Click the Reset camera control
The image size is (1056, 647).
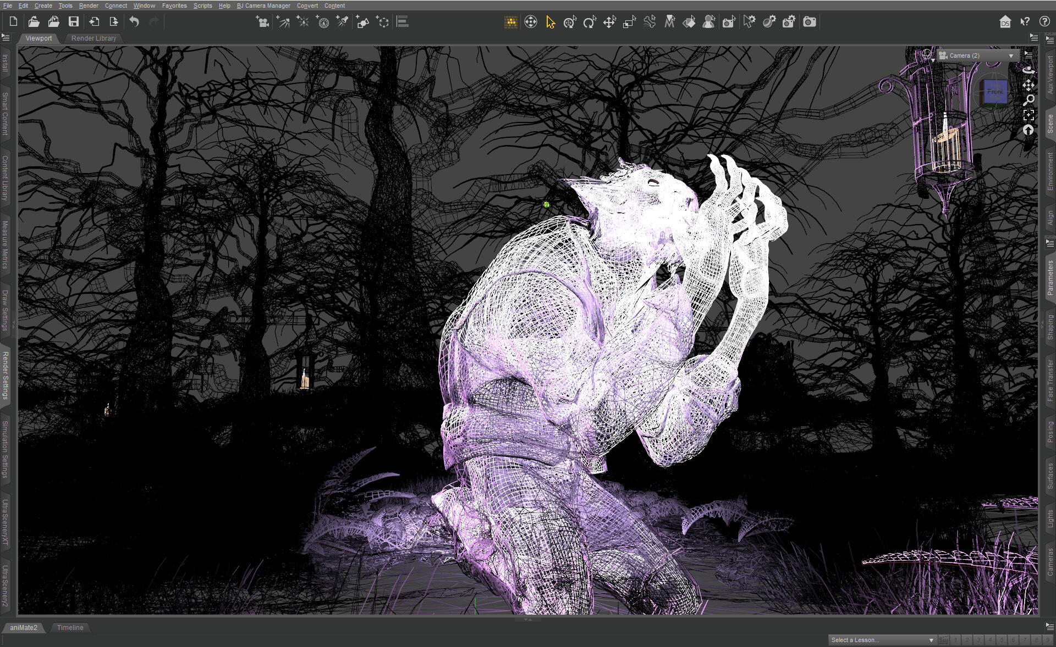[1028, 130]
